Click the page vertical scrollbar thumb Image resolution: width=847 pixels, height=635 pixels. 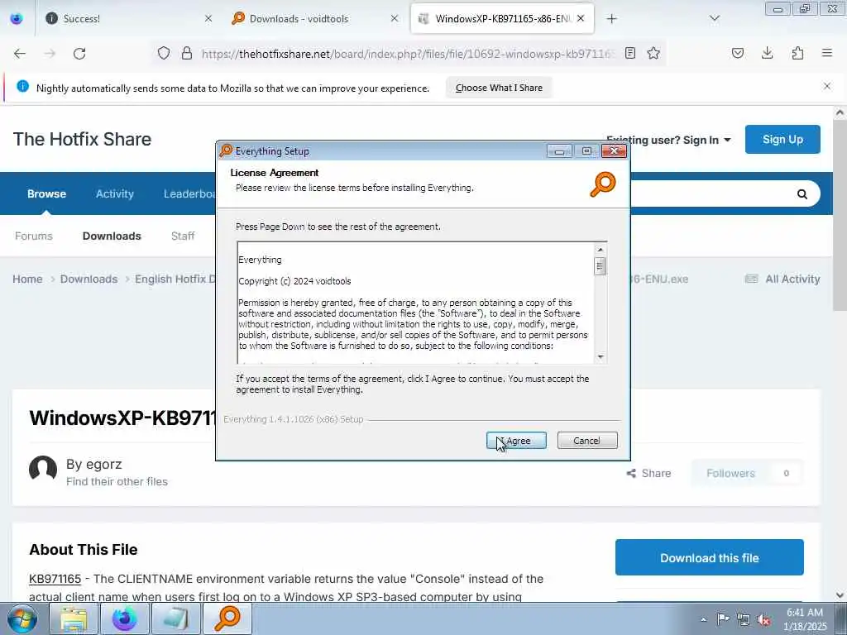point(840,216)
